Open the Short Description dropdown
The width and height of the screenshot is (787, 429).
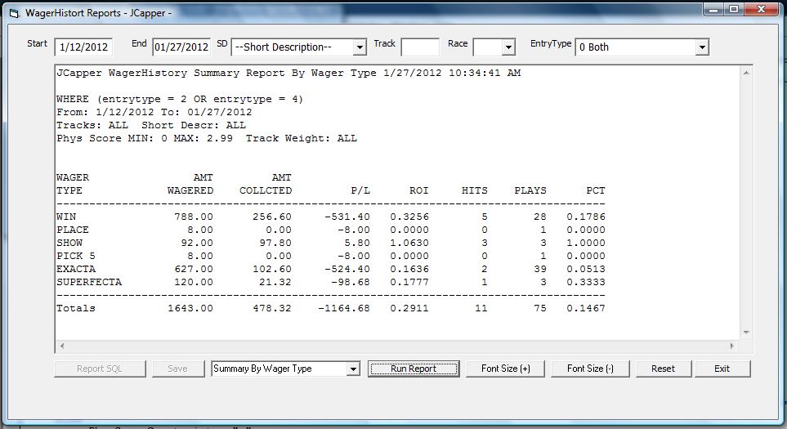[360, 47]
